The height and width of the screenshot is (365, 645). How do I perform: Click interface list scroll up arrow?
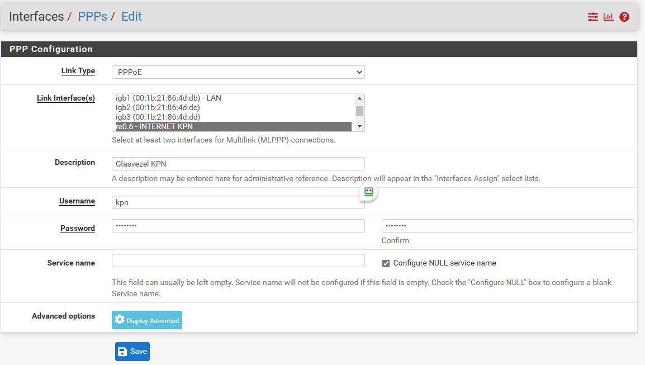tap(359, 98)
